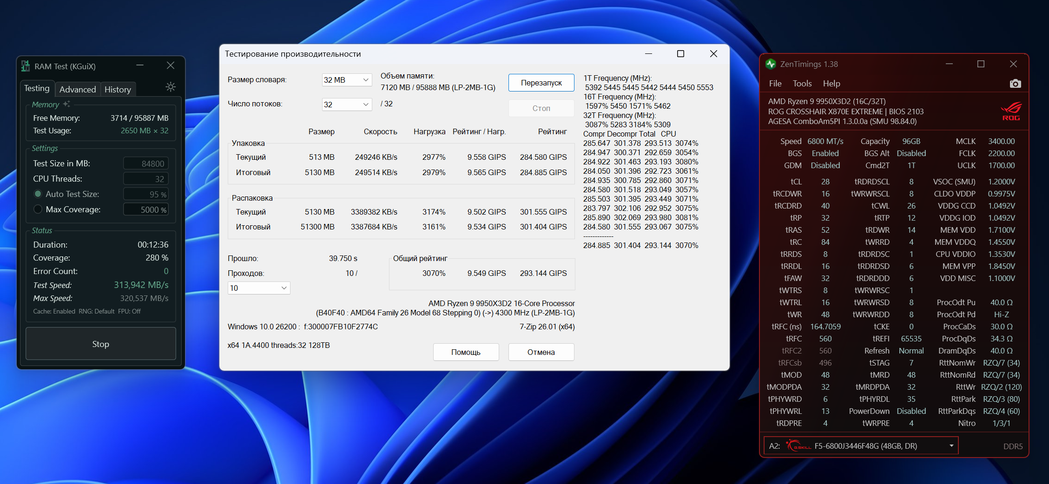Click the RAM Test app icon in title bar
The image size is (1049, 484).
tap(26, 66)
